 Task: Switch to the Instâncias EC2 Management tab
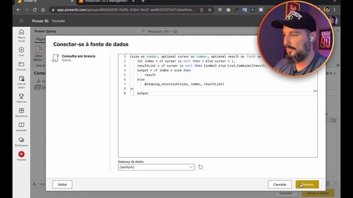pos(106,1)
